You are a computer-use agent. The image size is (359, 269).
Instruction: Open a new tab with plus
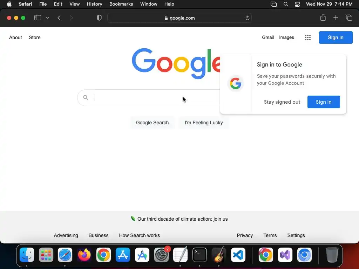click(336, 18)
